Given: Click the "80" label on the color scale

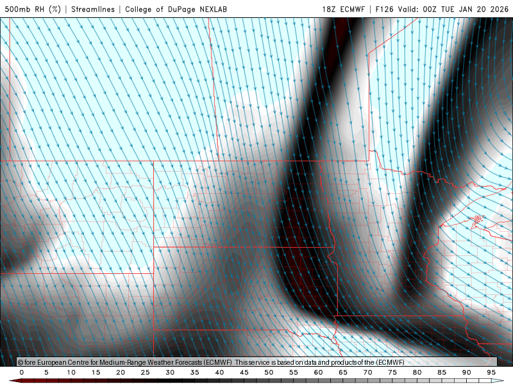Looking at the screenshot, I should coord(417,372).
